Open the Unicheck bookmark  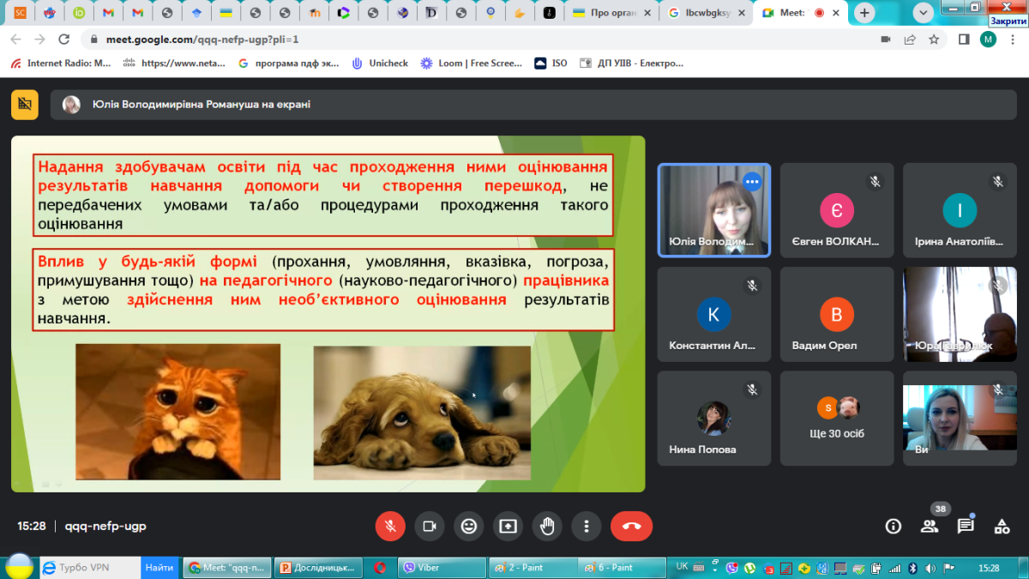380,63
